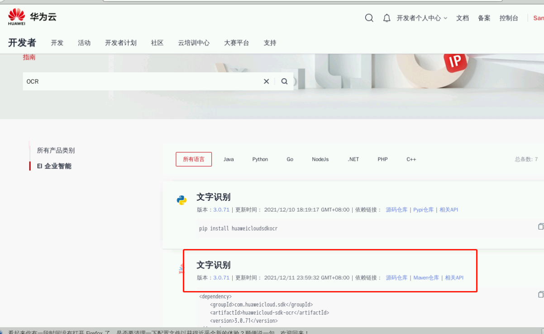Open the Pypi仓库 link

click(x=424, y=210)
